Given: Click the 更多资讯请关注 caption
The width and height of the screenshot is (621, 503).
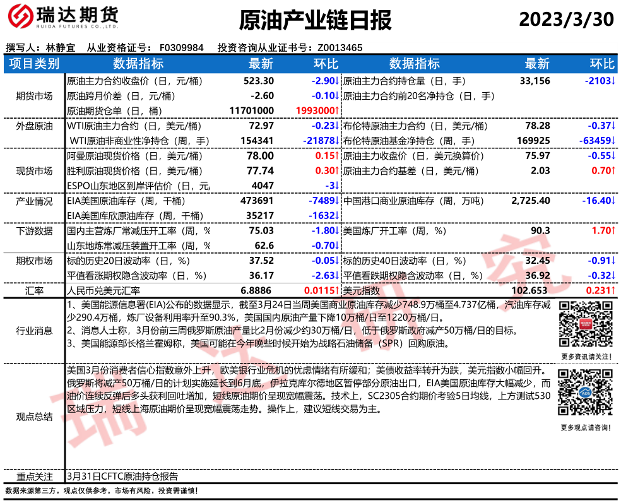Looking at the screenshot, I should tap(585, 357).
